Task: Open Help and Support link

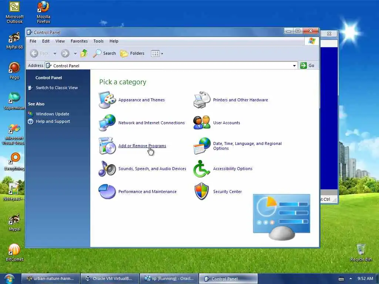Action: coord(53,121)
